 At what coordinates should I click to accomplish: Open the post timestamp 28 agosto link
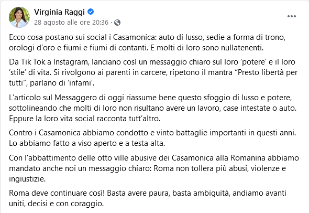pyautogui.click(x=71, y=23)
